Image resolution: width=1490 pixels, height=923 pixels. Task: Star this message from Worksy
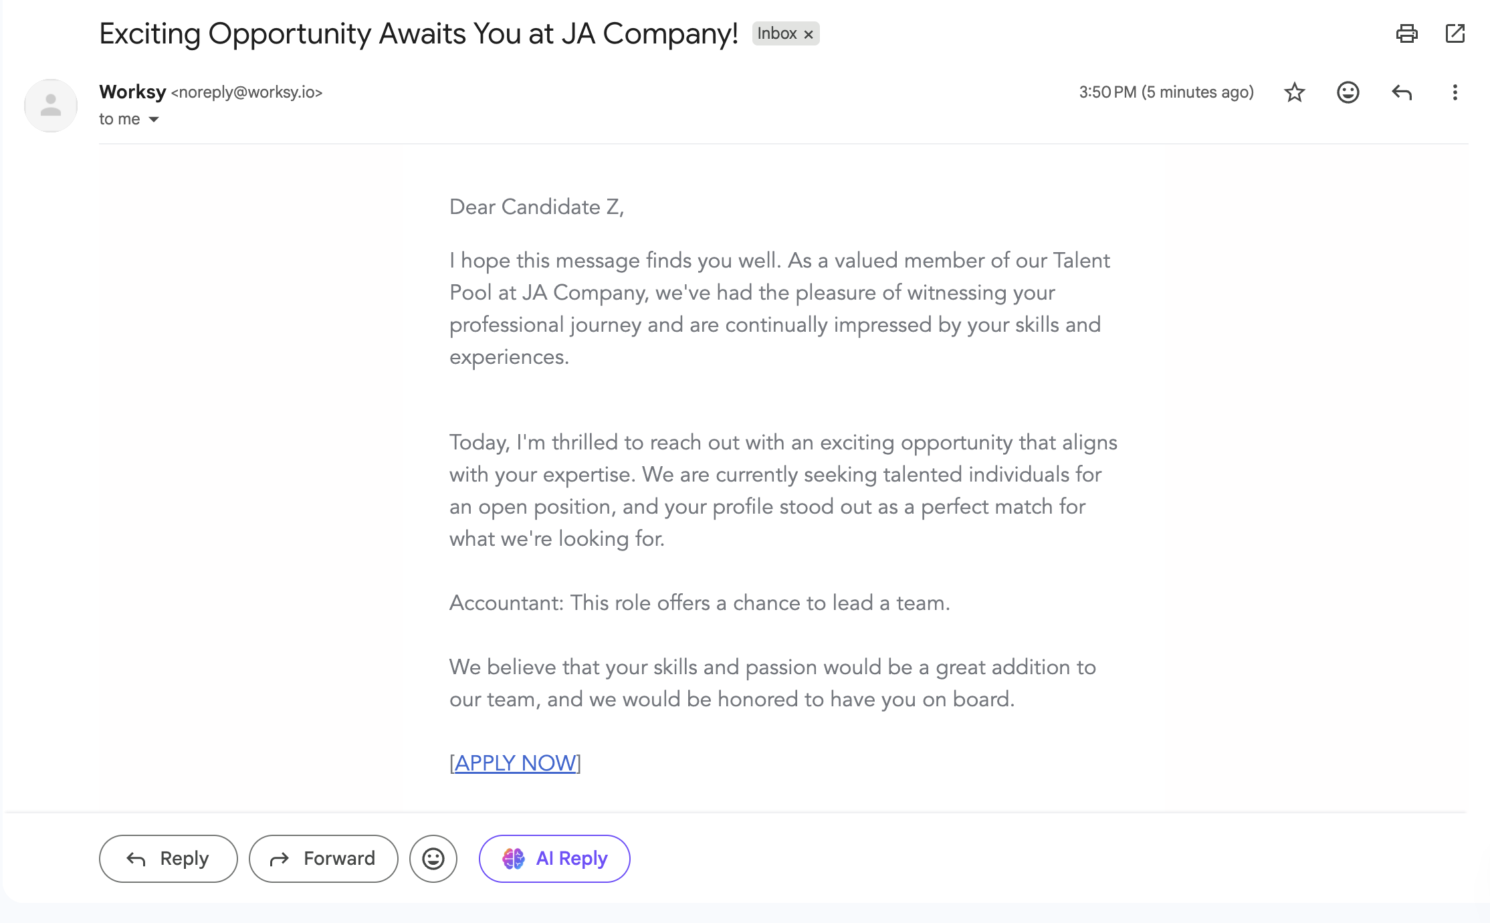click(x=1295, y=92)
